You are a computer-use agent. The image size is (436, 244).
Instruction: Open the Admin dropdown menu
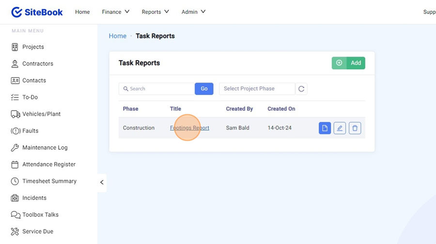click(193, 12)
